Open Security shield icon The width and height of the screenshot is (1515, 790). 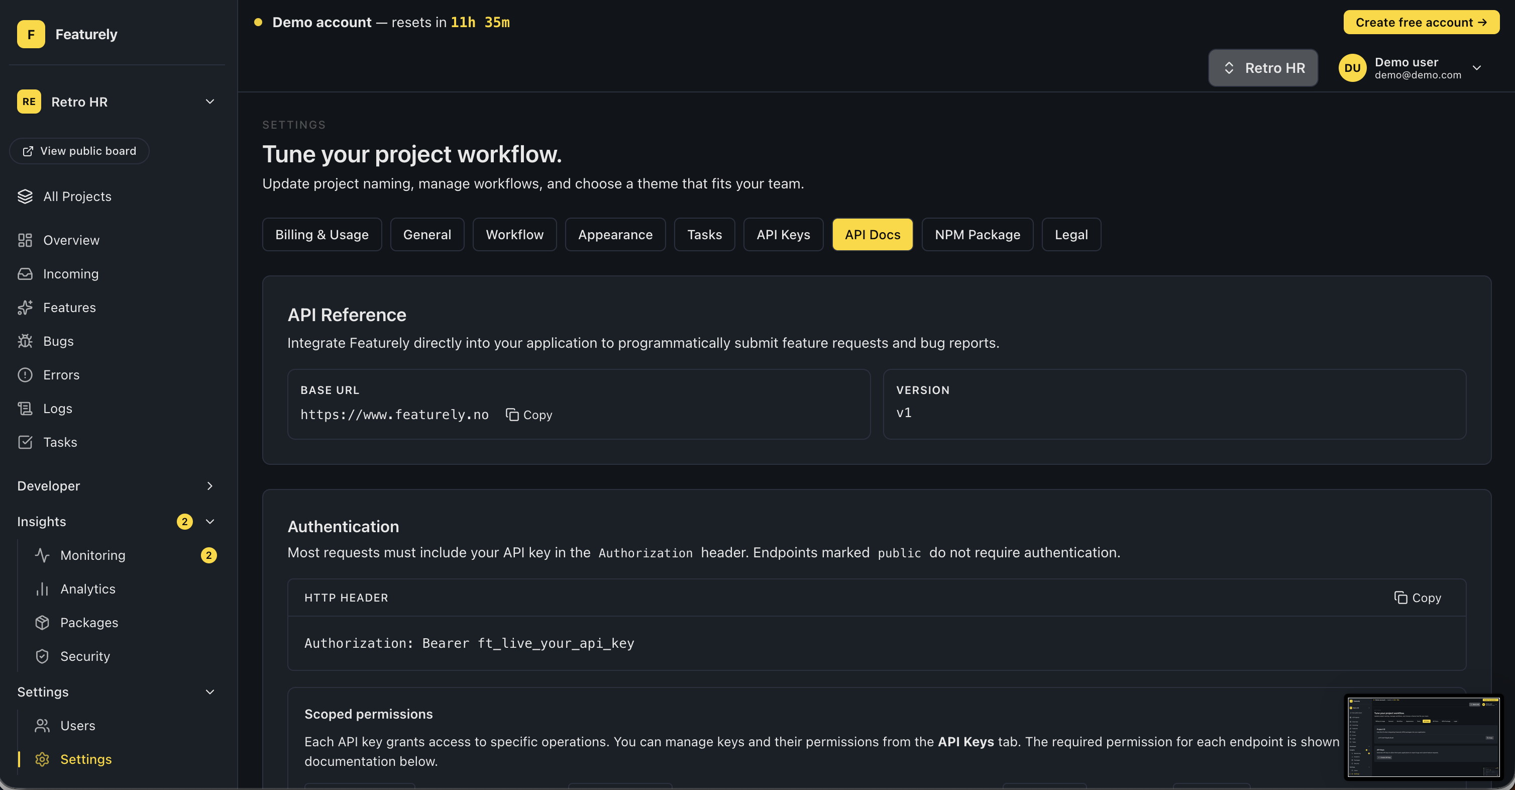coord(42,656)
